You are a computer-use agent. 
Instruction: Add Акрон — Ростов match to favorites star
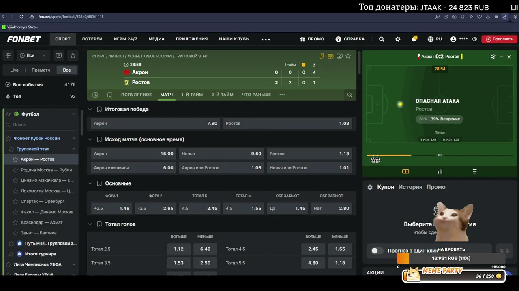click(348, 56)
